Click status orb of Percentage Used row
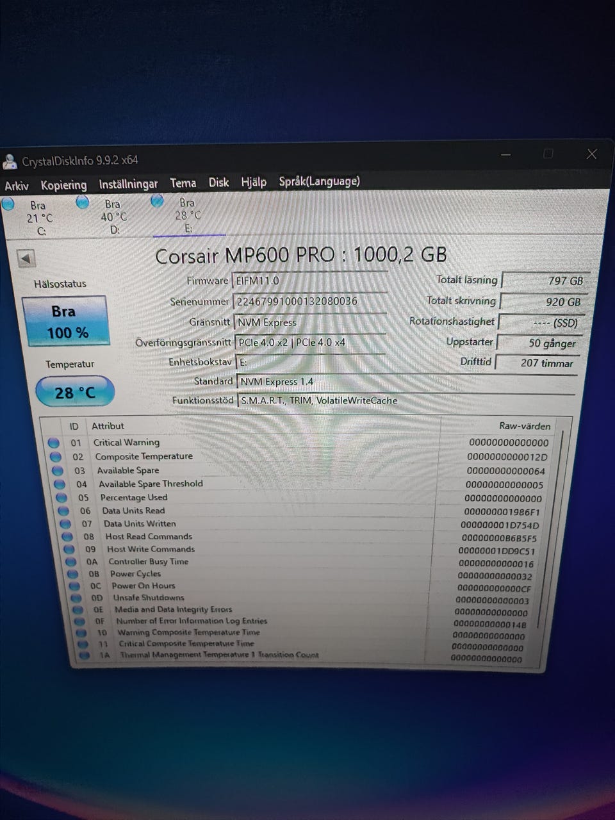Viewport: 615px width, 820px height. [61, 498]
